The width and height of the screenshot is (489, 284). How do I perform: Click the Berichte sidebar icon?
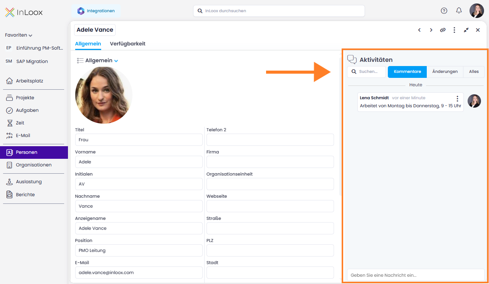[10, 195]
